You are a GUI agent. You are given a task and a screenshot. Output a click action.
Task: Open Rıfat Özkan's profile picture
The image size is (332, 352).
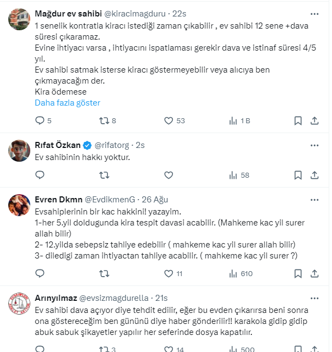pyautogui.click(x=19, y=150)
